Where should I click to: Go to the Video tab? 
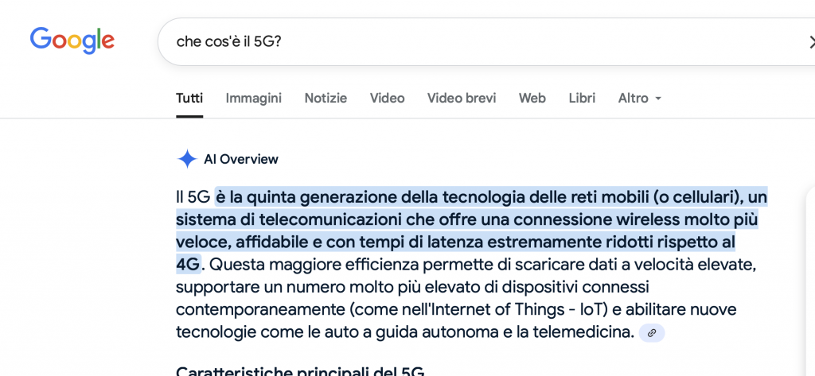[388, 98]
